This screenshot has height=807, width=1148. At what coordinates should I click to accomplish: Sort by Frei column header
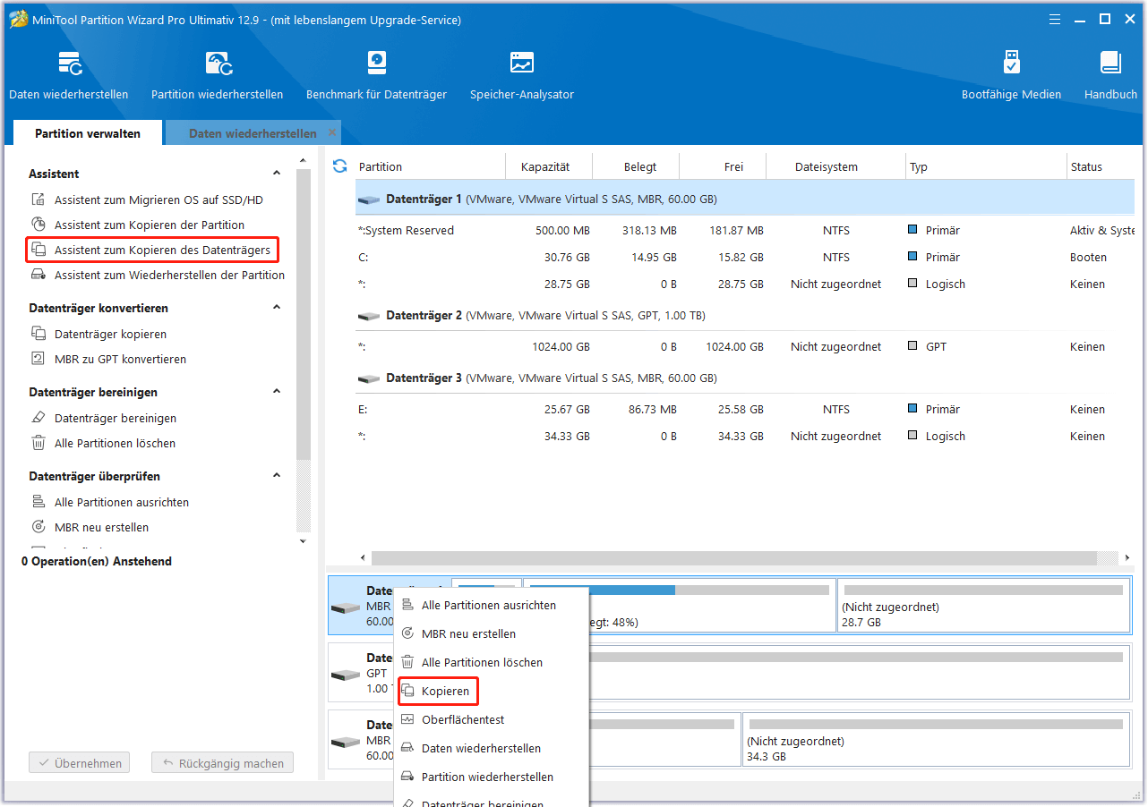tap(723, 166)
